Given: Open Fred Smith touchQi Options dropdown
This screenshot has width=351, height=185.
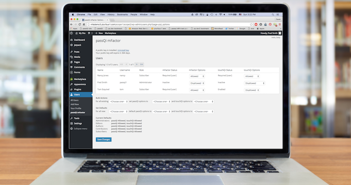Looking at the screenshot, I should click(x=254, y=83).
